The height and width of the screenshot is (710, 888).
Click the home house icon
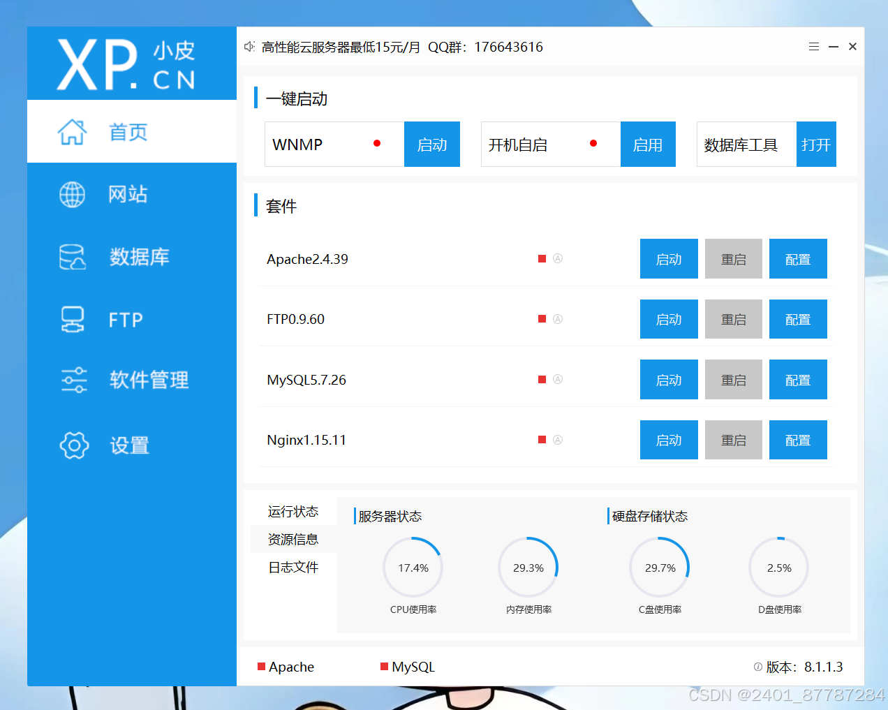coord(72,132)
